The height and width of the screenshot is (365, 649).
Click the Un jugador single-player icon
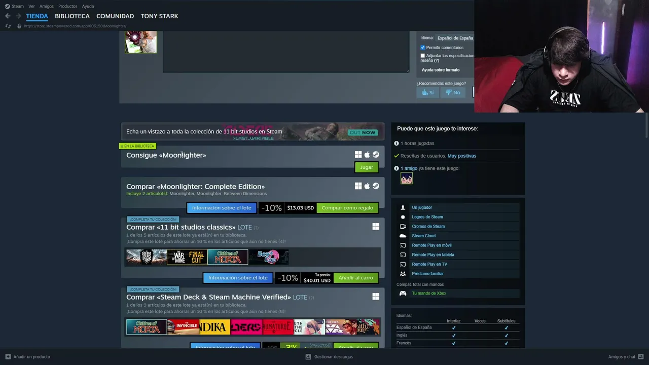click(x=403, y=208)
